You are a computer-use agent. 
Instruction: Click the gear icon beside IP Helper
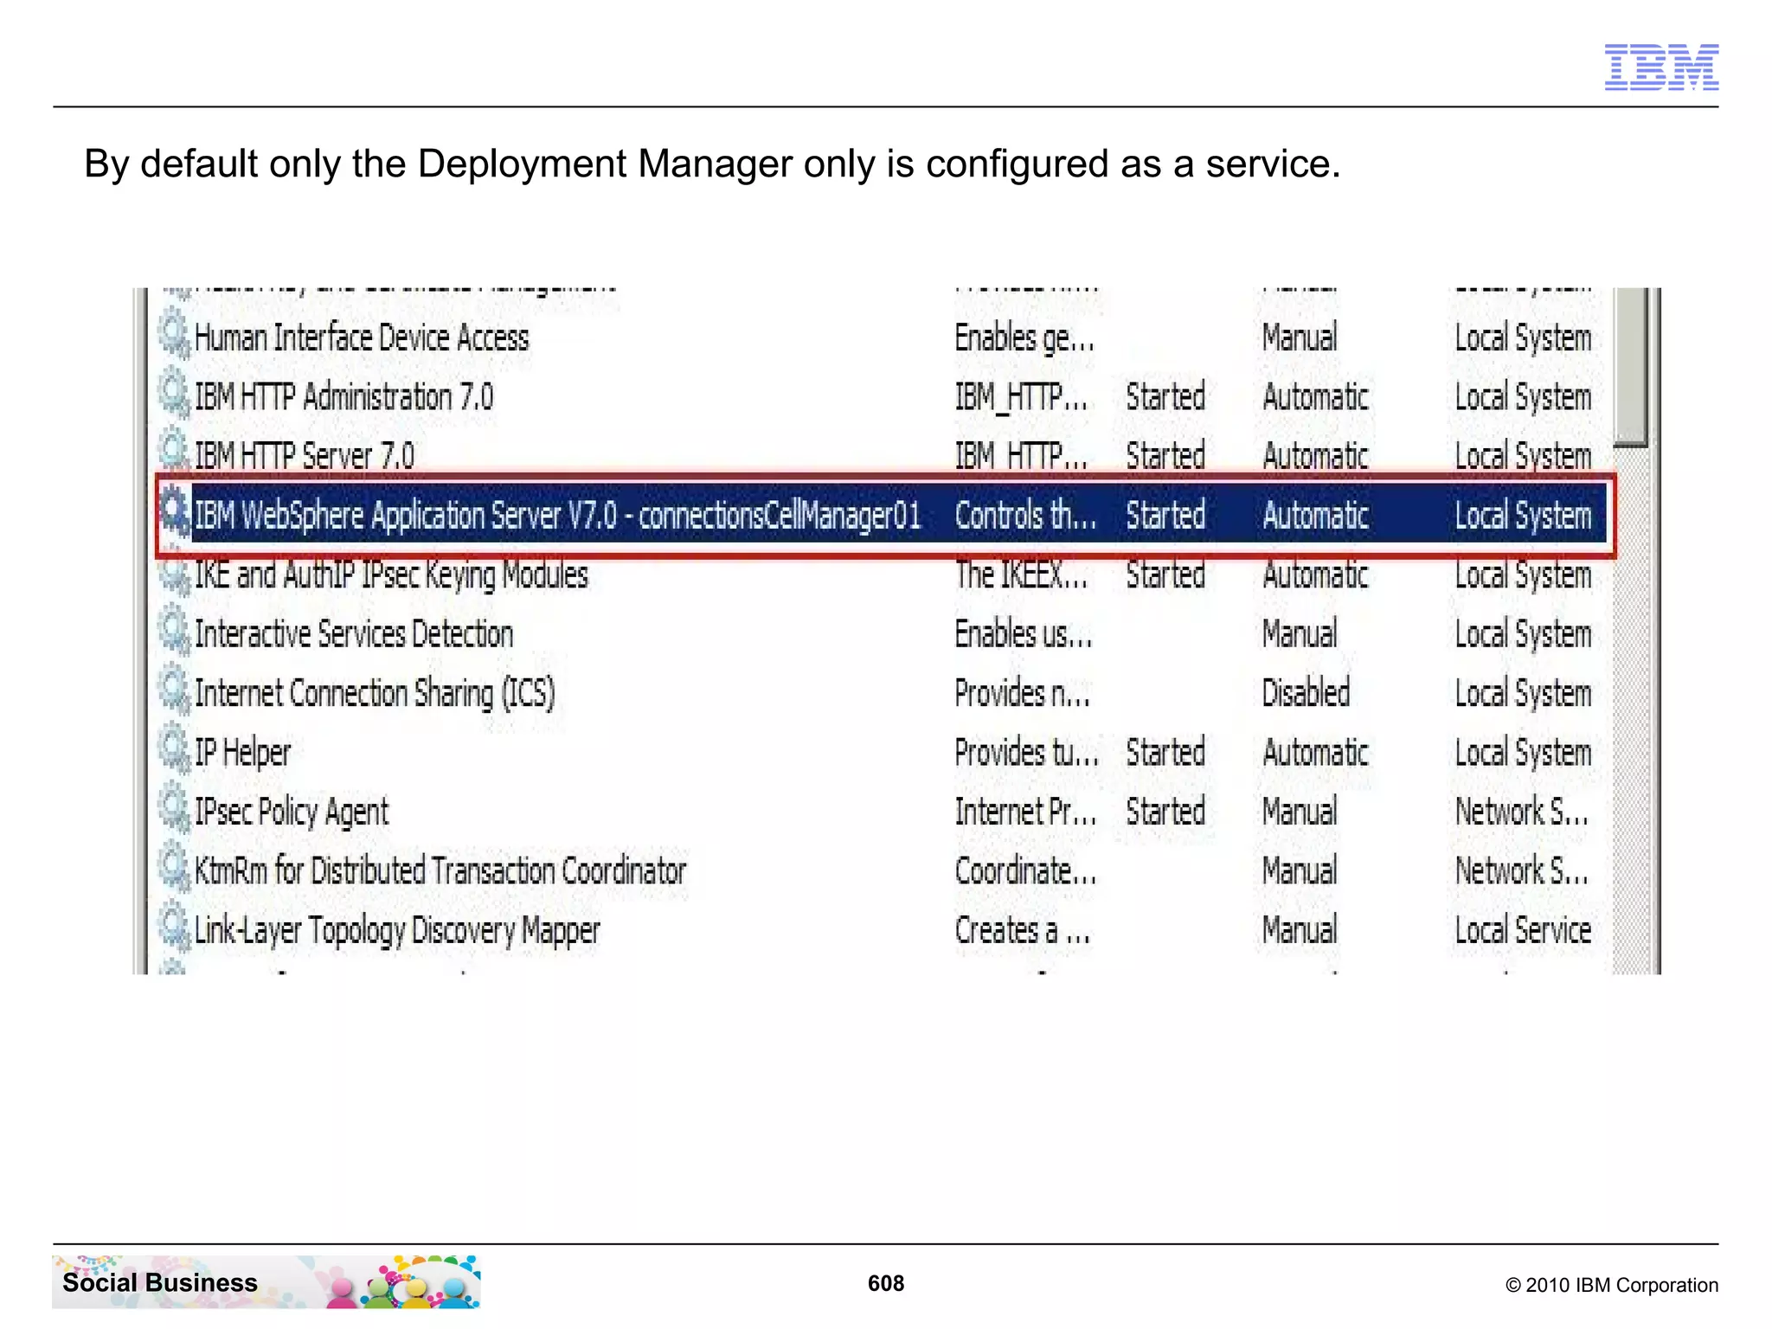174,751
